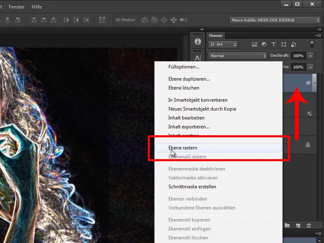The width and height of the screenshot is (324, 243).
Task: Open the Character panel icon (A|)
Action: [198, 58]
